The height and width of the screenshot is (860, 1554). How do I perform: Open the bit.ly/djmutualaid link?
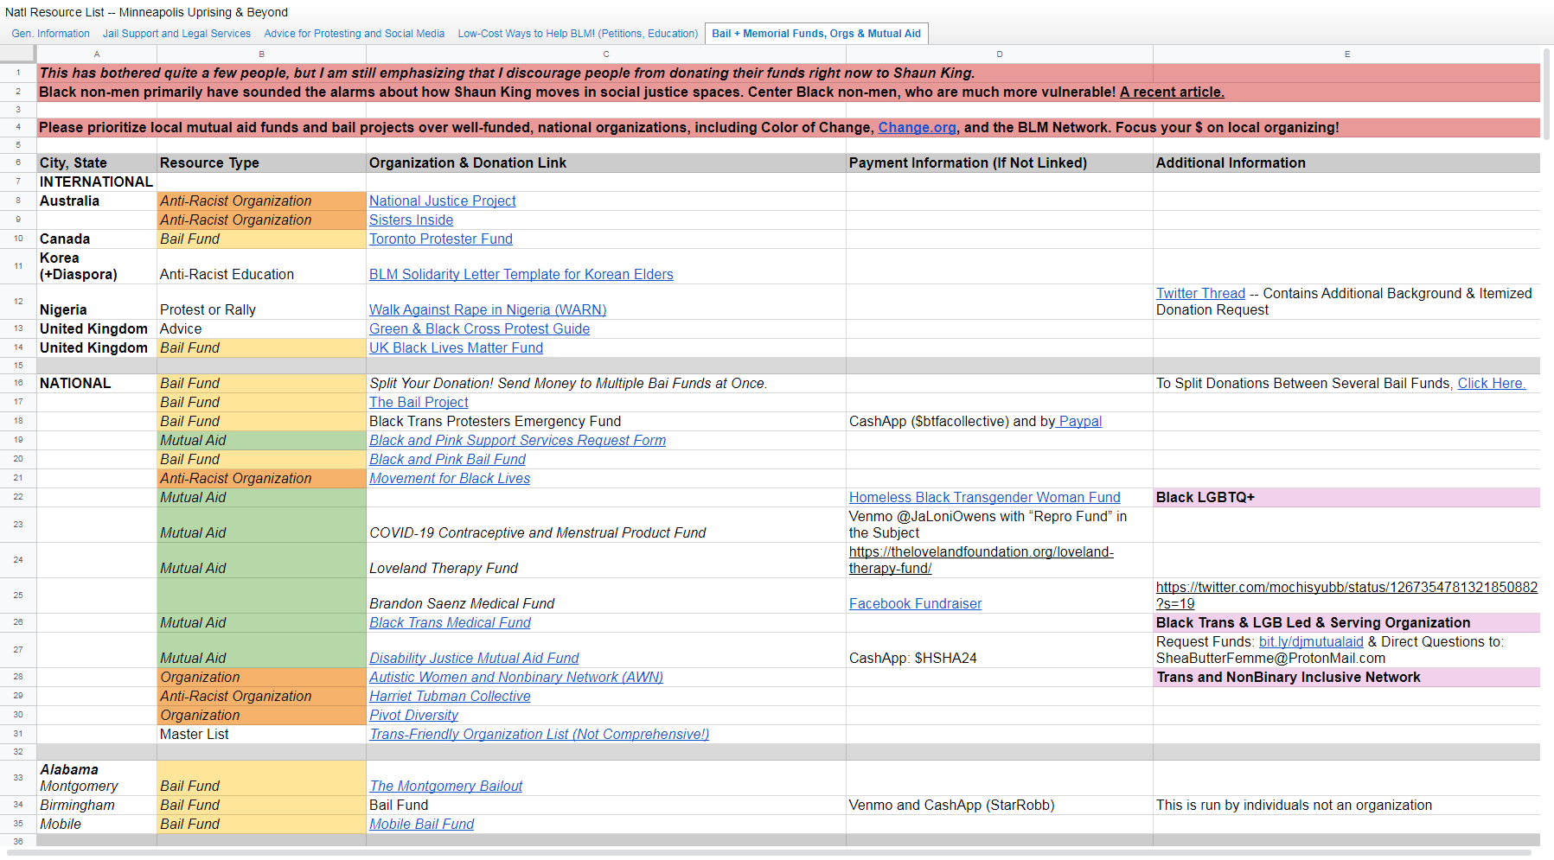(x=1311, y=641)
